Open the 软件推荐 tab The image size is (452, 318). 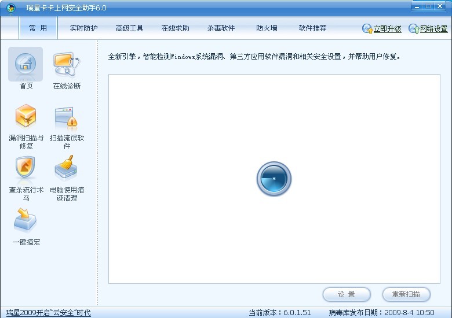tap(312, 28)
